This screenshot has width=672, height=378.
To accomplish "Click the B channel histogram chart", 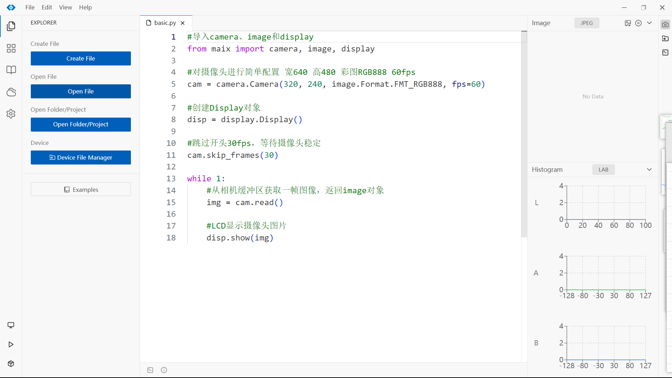I will click(x=606, y=343).
